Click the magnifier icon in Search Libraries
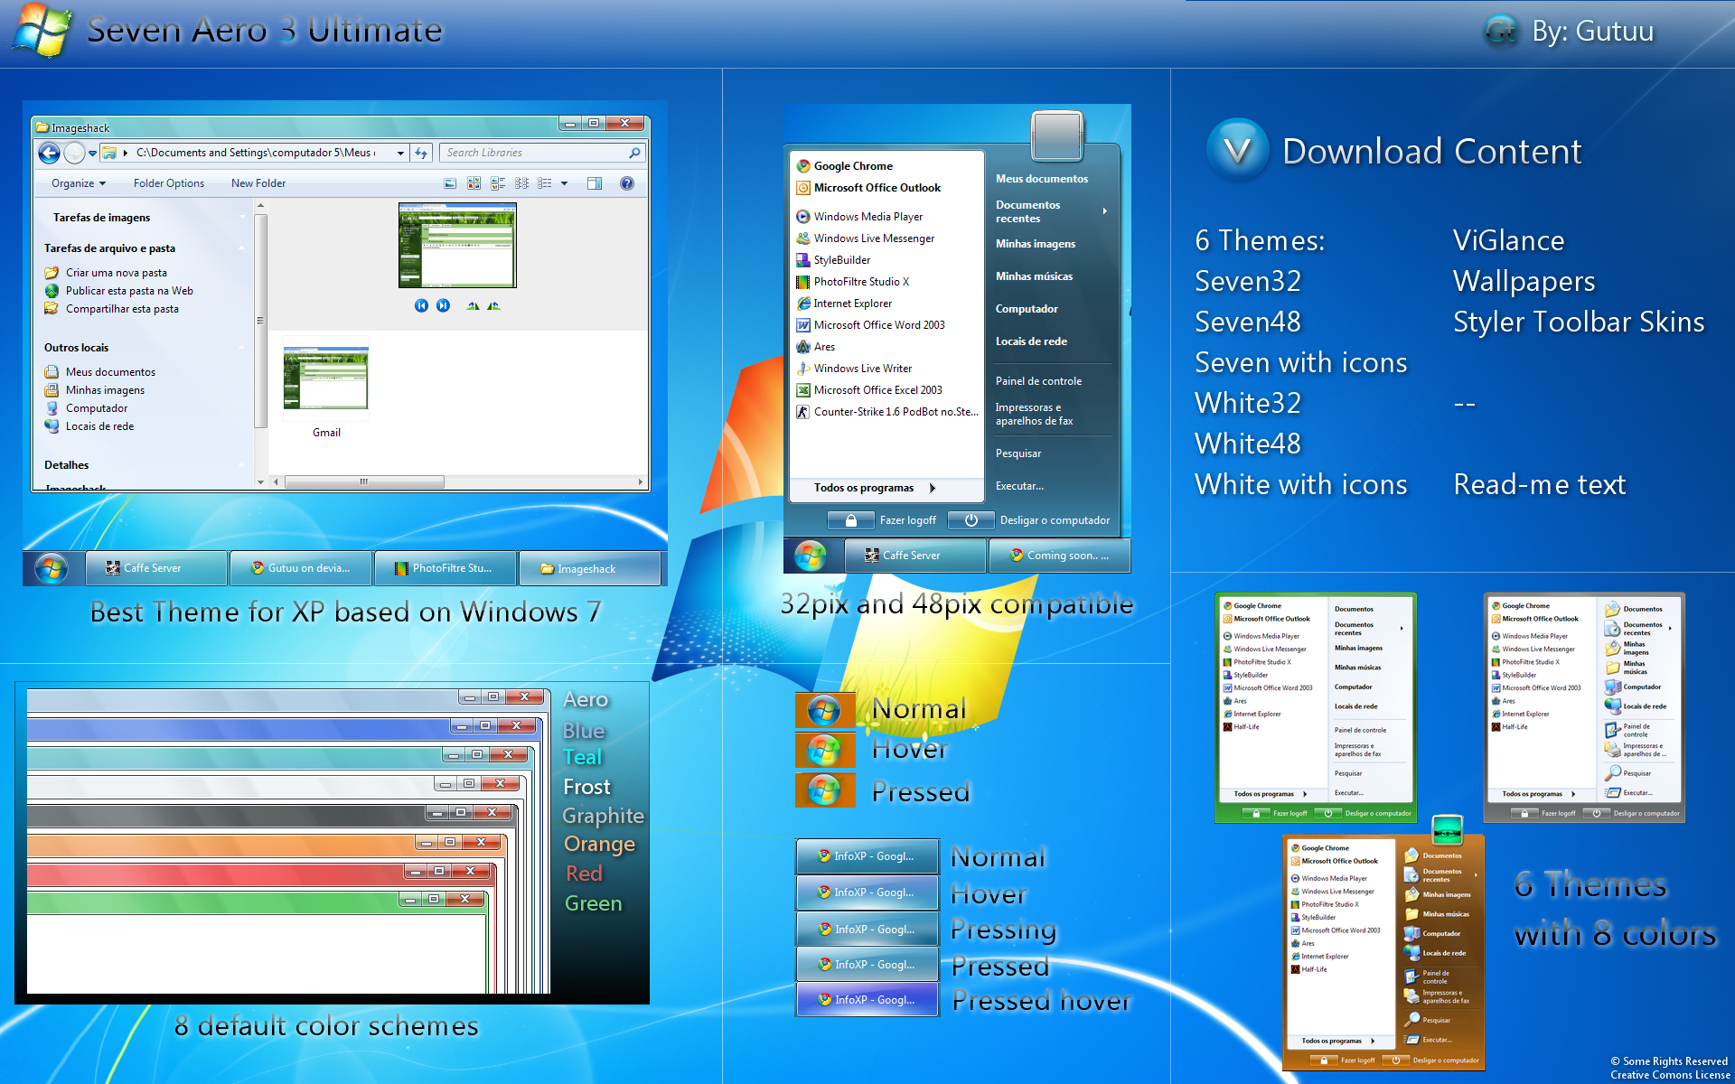This screenshot has height=1084, width=1735. pyautogui.click(x=634, y=154)
